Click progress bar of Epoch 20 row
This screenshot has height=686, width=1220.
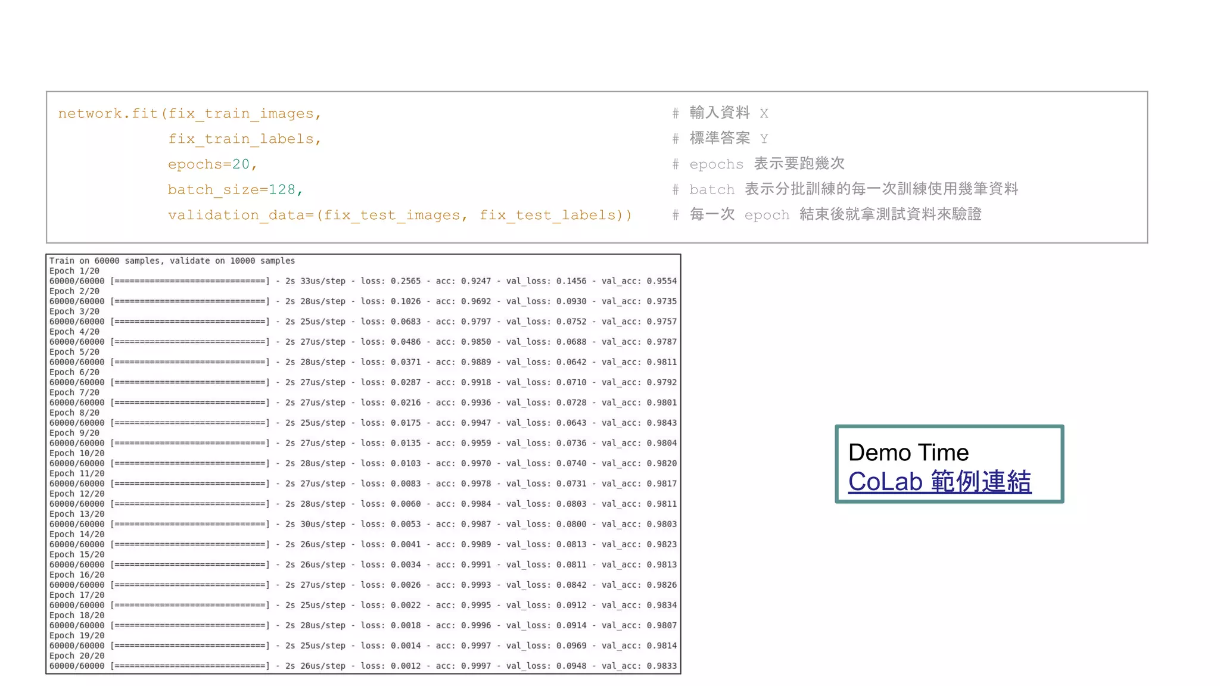click(x=190, y=666)
